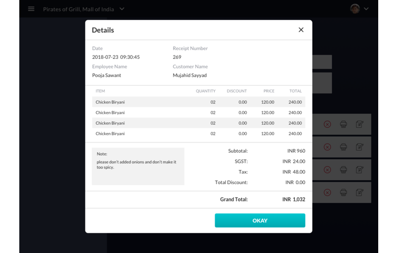Click the cancel icon in the bottom order row

point(328,192)
